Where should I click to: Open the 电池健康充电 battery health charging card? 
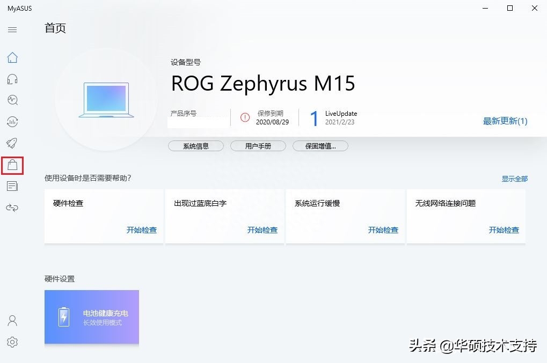(91, 316)
